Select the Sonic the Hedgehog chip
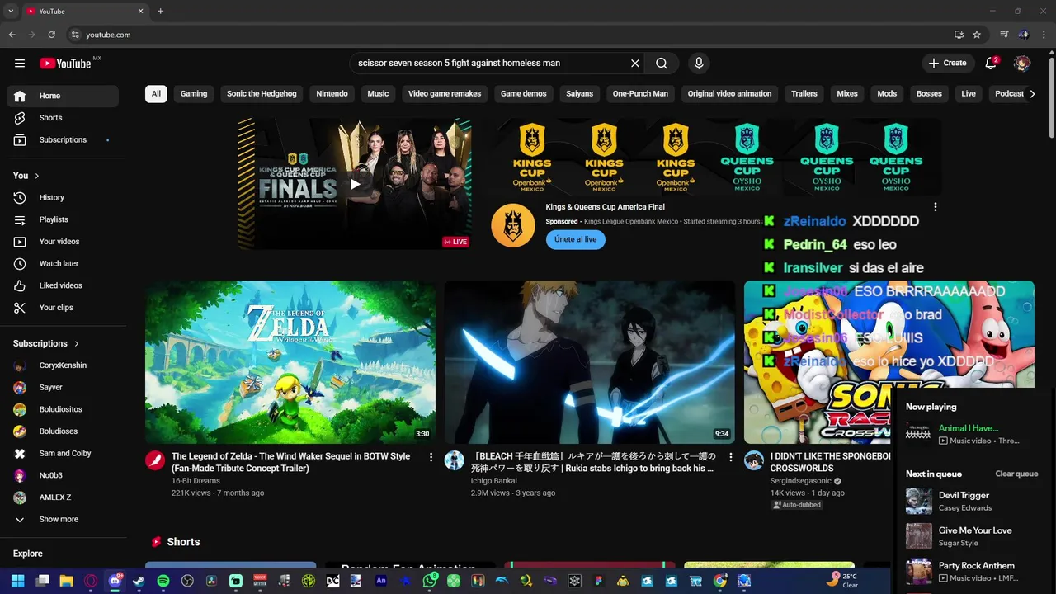The width and height of the screenshot is (1056, 594). pos(262,94)
